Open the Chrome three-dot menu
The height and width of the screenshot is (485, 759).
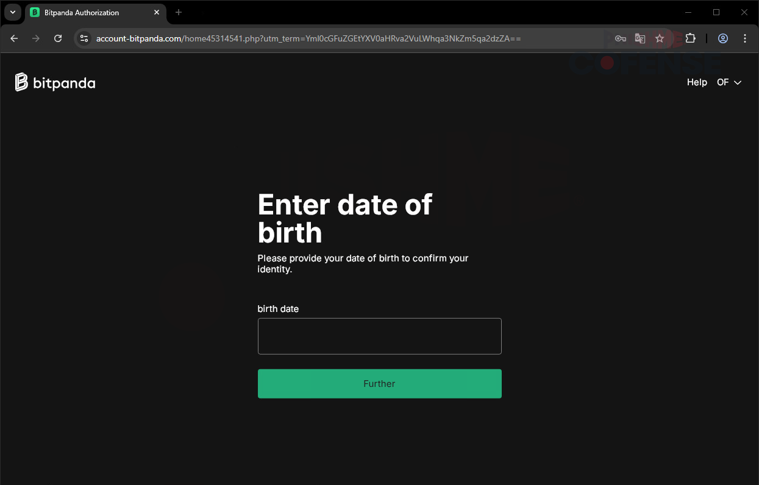(x=745, y=38)
